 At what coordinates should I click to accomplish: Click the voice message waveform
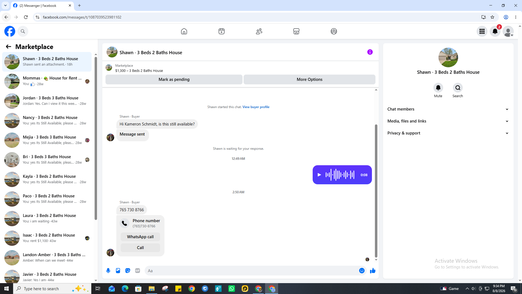pyautogui.click(x=340, y=175)
